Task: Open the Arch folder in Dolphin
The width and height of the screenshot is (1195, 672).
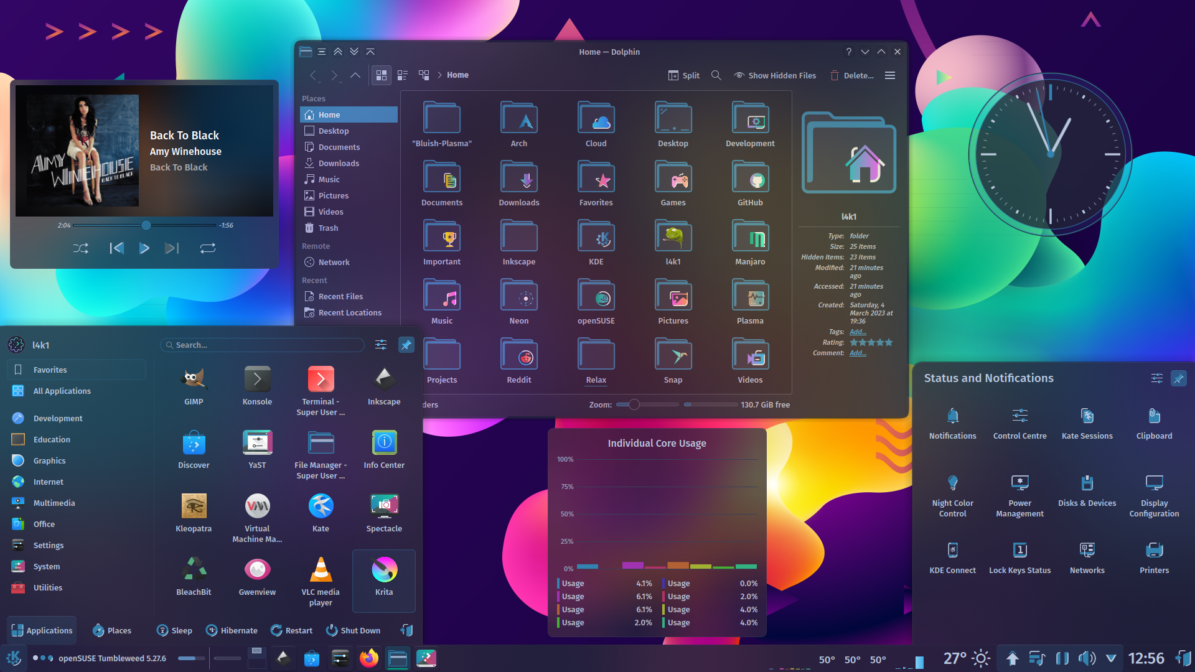Action: click(x=519, y=124)
